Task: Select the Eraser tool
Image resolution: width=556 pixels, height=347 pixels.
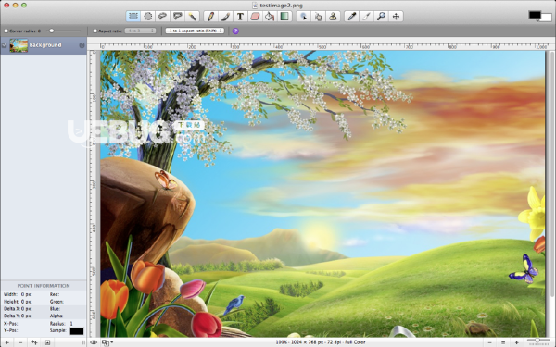Action: coord(255,17)
